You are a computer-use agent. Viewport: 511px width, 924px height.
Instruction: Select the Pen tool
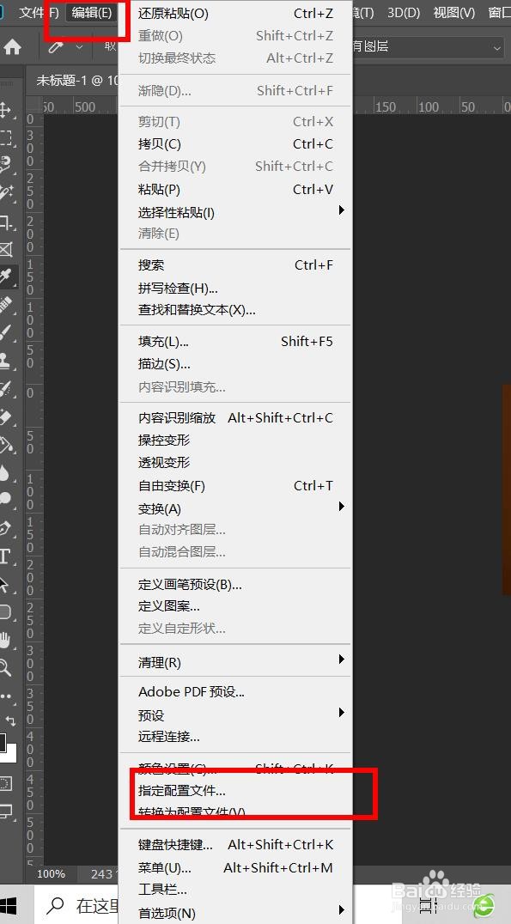pyautogui.click(x=5, y=527)
